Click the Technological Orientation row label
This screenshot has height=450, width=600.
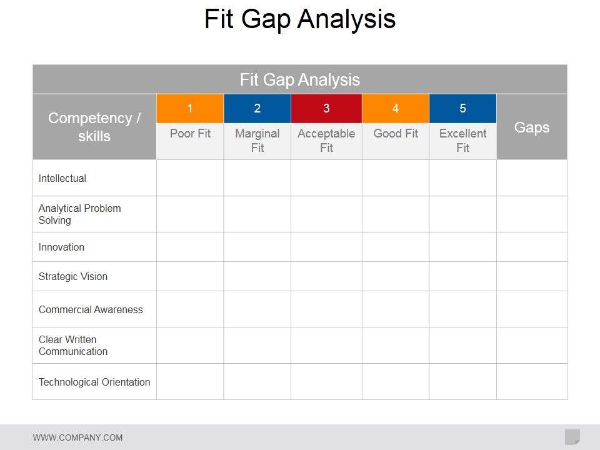(94, 382)
